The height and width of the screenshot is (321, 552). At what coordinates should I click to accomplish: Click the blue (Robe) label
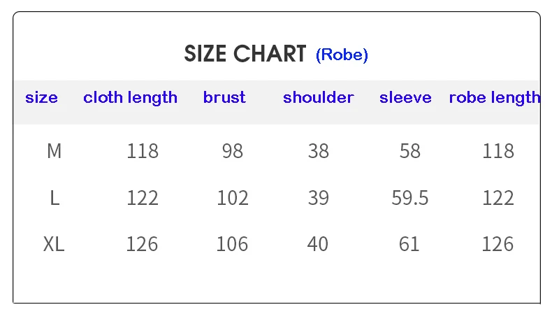342,55
